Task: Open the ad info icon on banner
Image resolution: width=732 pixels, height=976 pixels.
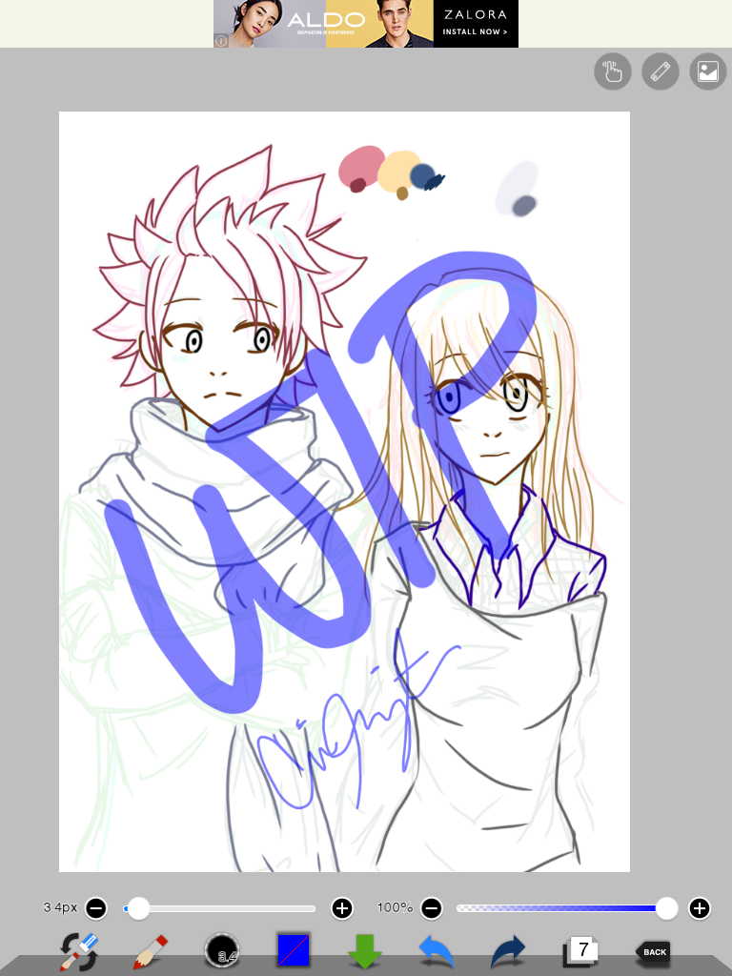Action: tap(221, 41)
